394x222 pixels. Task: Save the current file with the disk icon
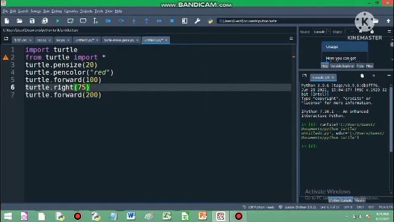[32, 21]
